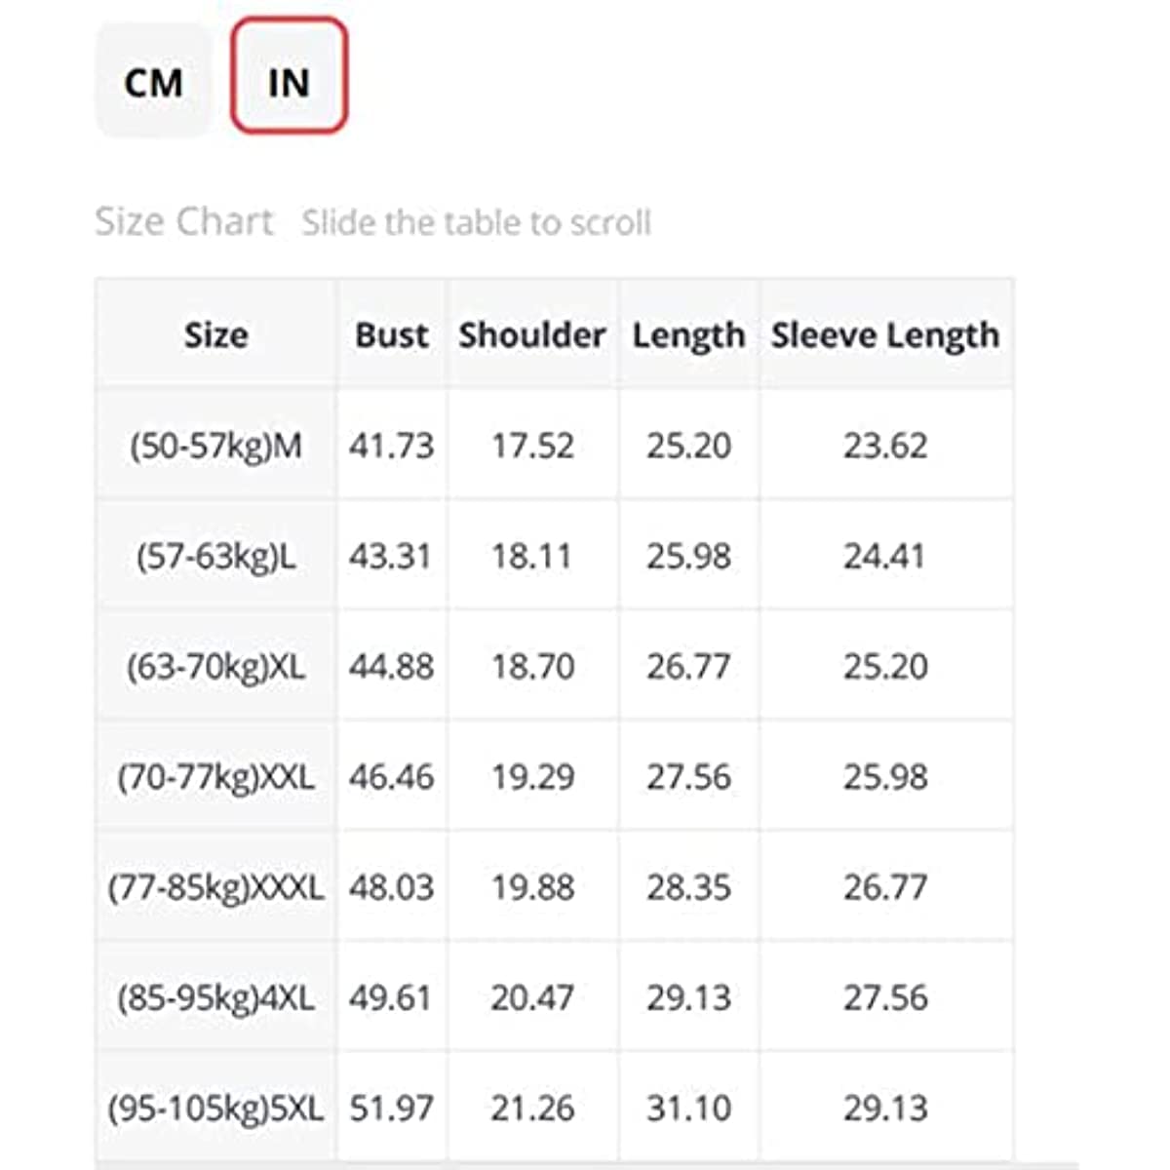Click the Bust column header
This screenshot has width=1170, height=1170.
tap(391, 334)
